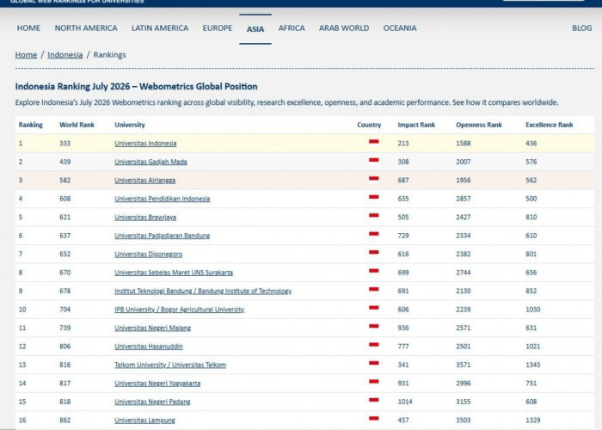Open IPB University link

tap(179, 310)
